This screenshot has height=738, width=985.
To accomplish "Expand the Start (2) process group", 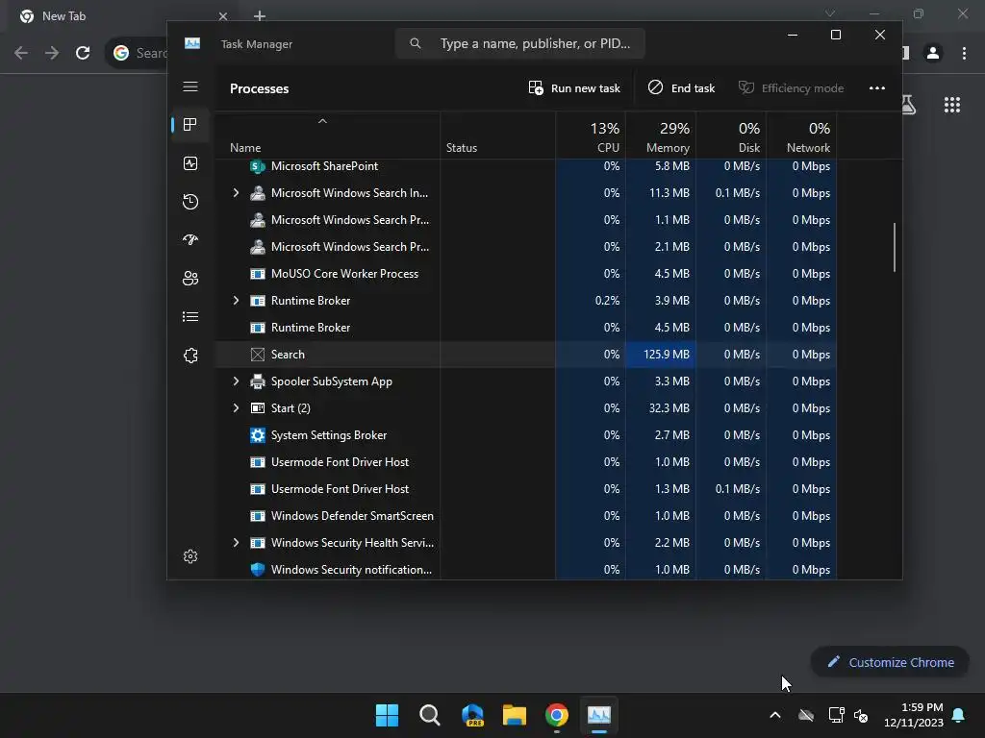I will pyautogui.click(x=236, y=407).
